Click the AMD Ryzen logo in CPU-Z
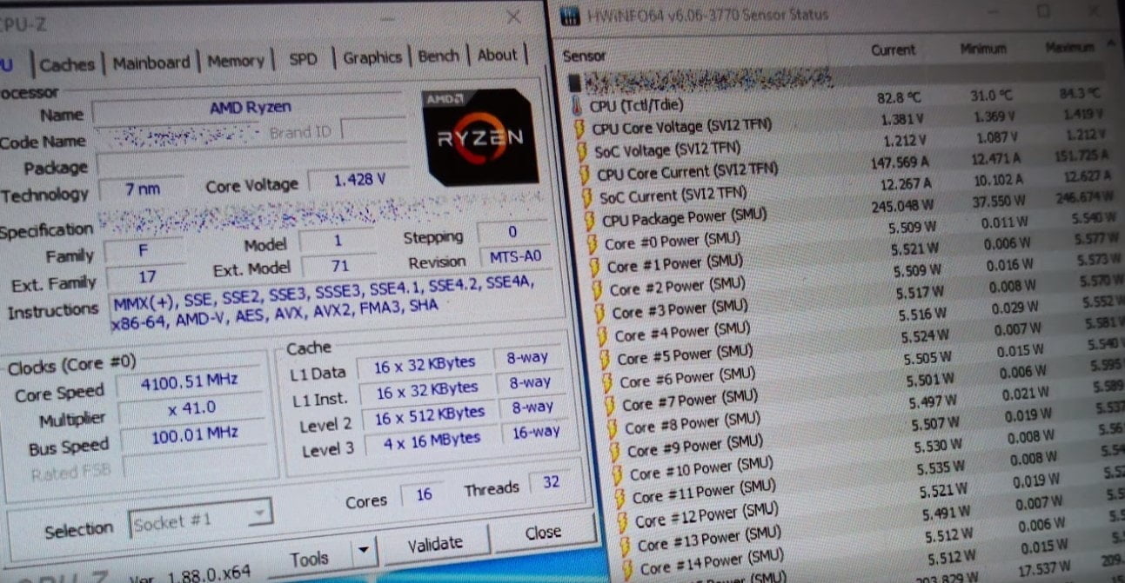The height and width of the screenshot is (583, 1125). (x=480, y=136)
